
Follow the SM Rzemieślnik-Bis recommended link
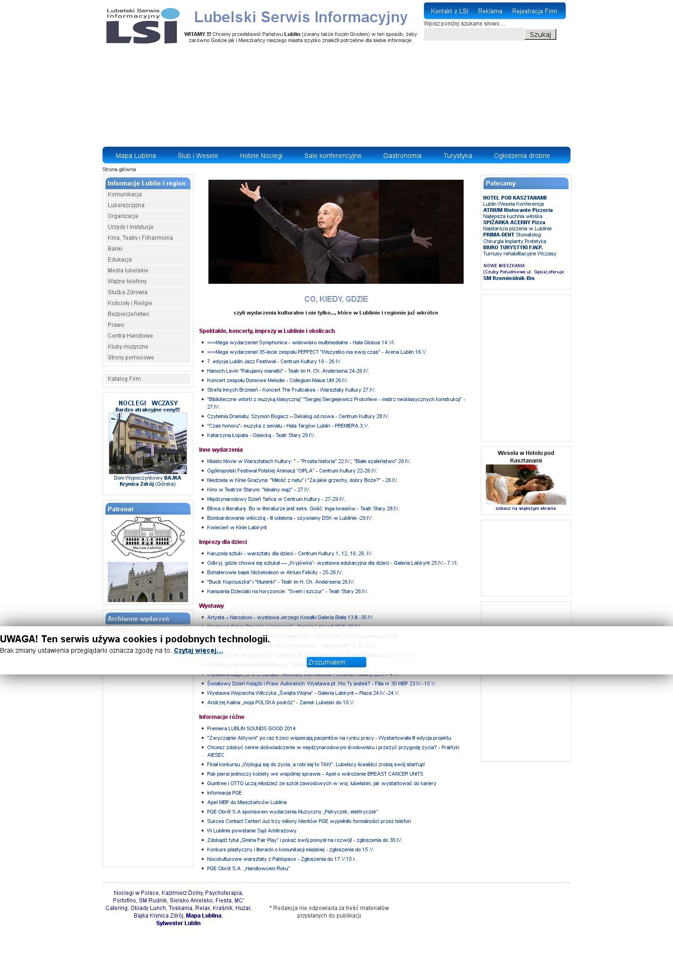pos(509,278)
